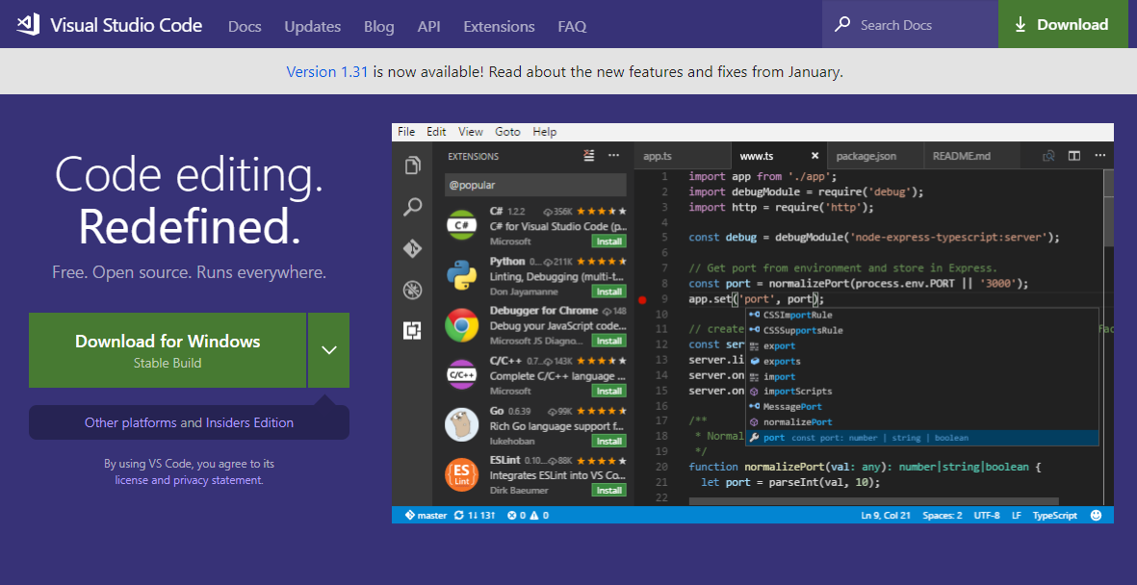This screenshot has width=1137, height=585.
Task: Click the Split Editor icon near tabs
Action: [1072, 155]
